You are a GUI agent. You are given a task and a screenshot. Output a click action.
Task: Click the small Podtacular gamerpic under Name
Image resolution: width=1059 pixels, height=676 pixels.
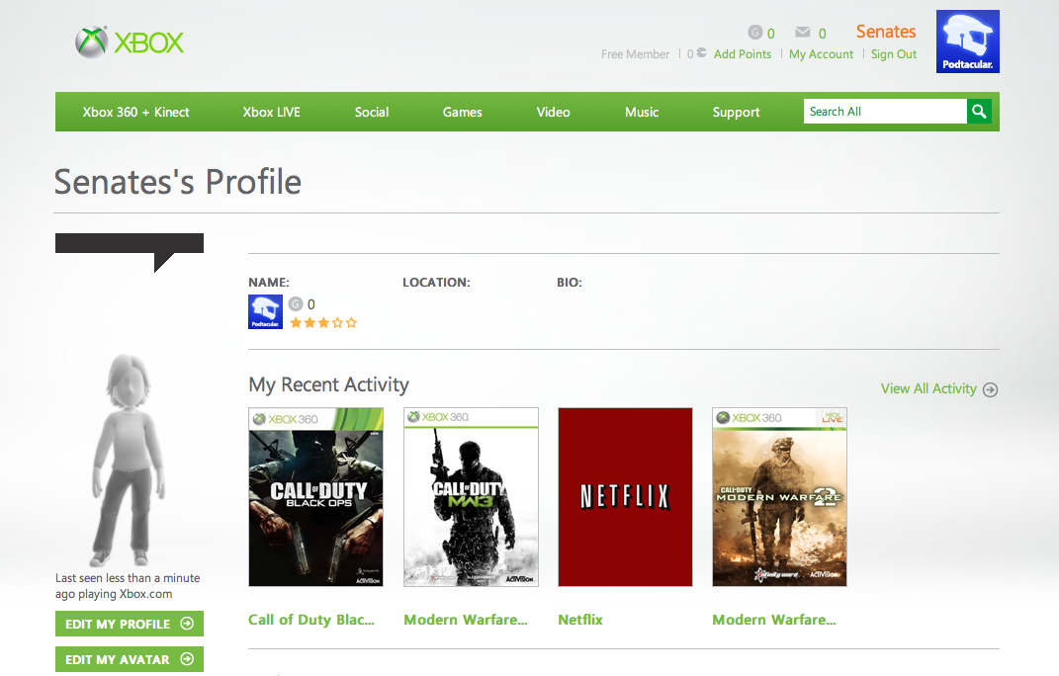tap(265, 312)
